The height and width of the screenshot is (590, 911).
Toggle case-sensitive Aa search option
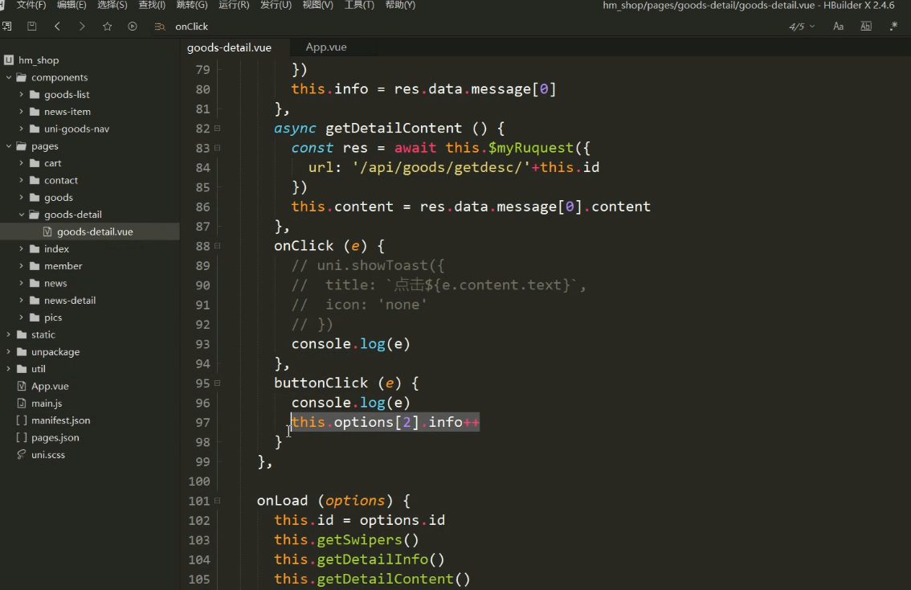coord(839,27)
